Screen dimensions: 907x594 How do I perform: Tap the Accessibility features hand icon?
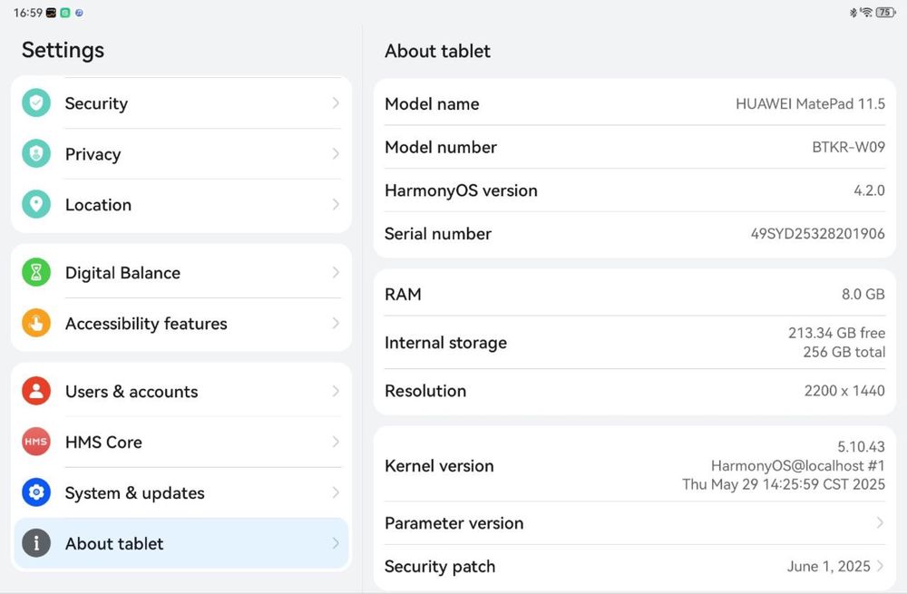[x=36, y=324]
